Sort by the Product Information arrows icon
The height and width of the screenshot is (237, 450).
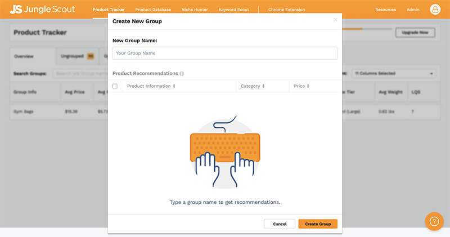174,86
